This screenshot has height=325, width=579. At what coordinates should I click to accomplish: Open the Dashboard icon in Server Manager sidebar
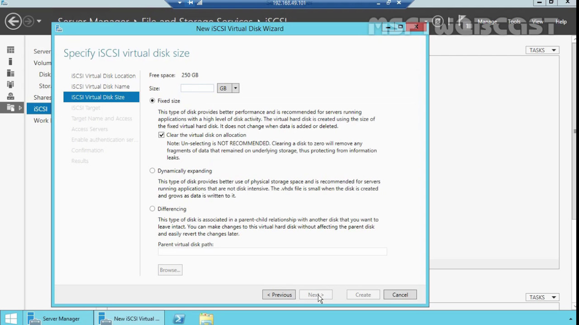10,50
